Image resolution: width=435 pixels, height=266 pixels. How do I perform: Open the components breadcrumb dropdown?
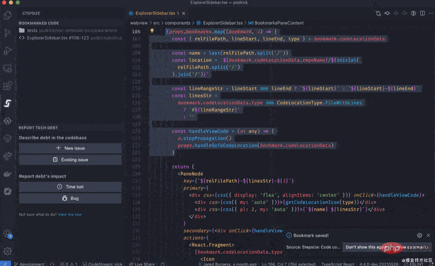[179, 23]
